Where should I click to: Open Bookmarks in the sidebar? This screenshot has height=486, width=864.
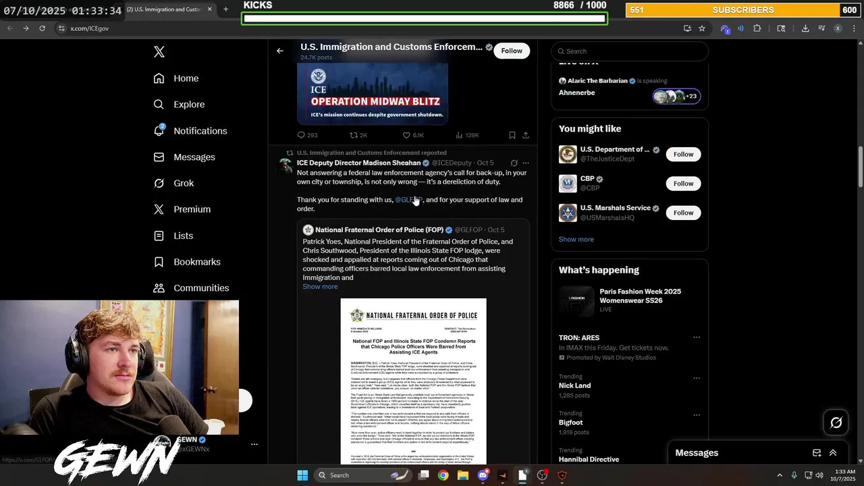pos(187,262)
